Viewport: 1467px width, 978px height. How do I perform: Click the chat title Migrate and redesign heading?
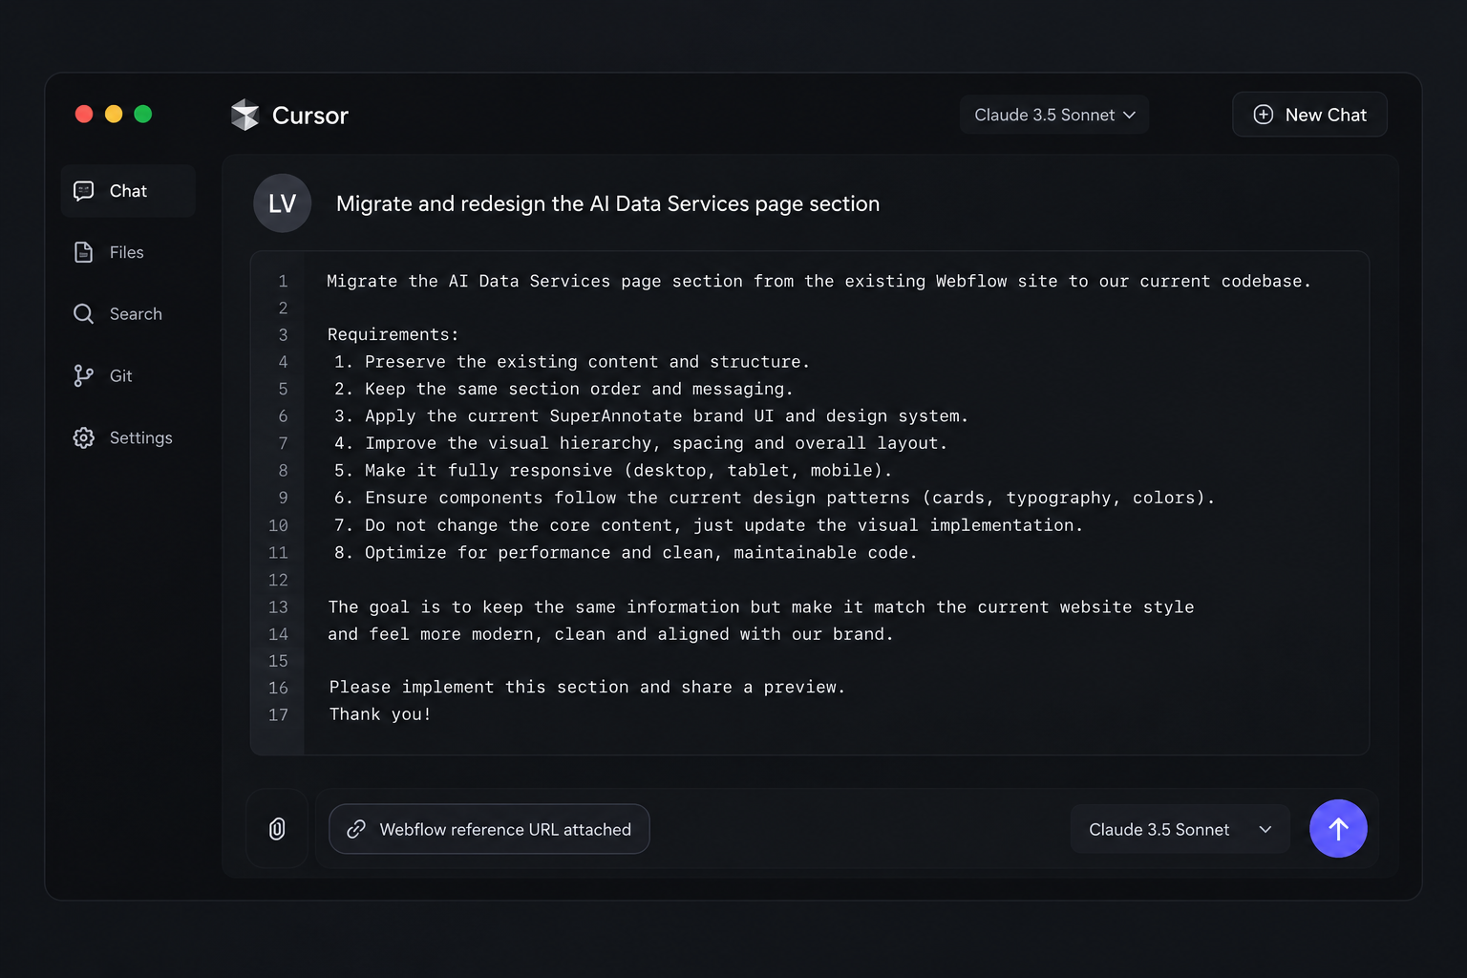click(x=607, y=203)
